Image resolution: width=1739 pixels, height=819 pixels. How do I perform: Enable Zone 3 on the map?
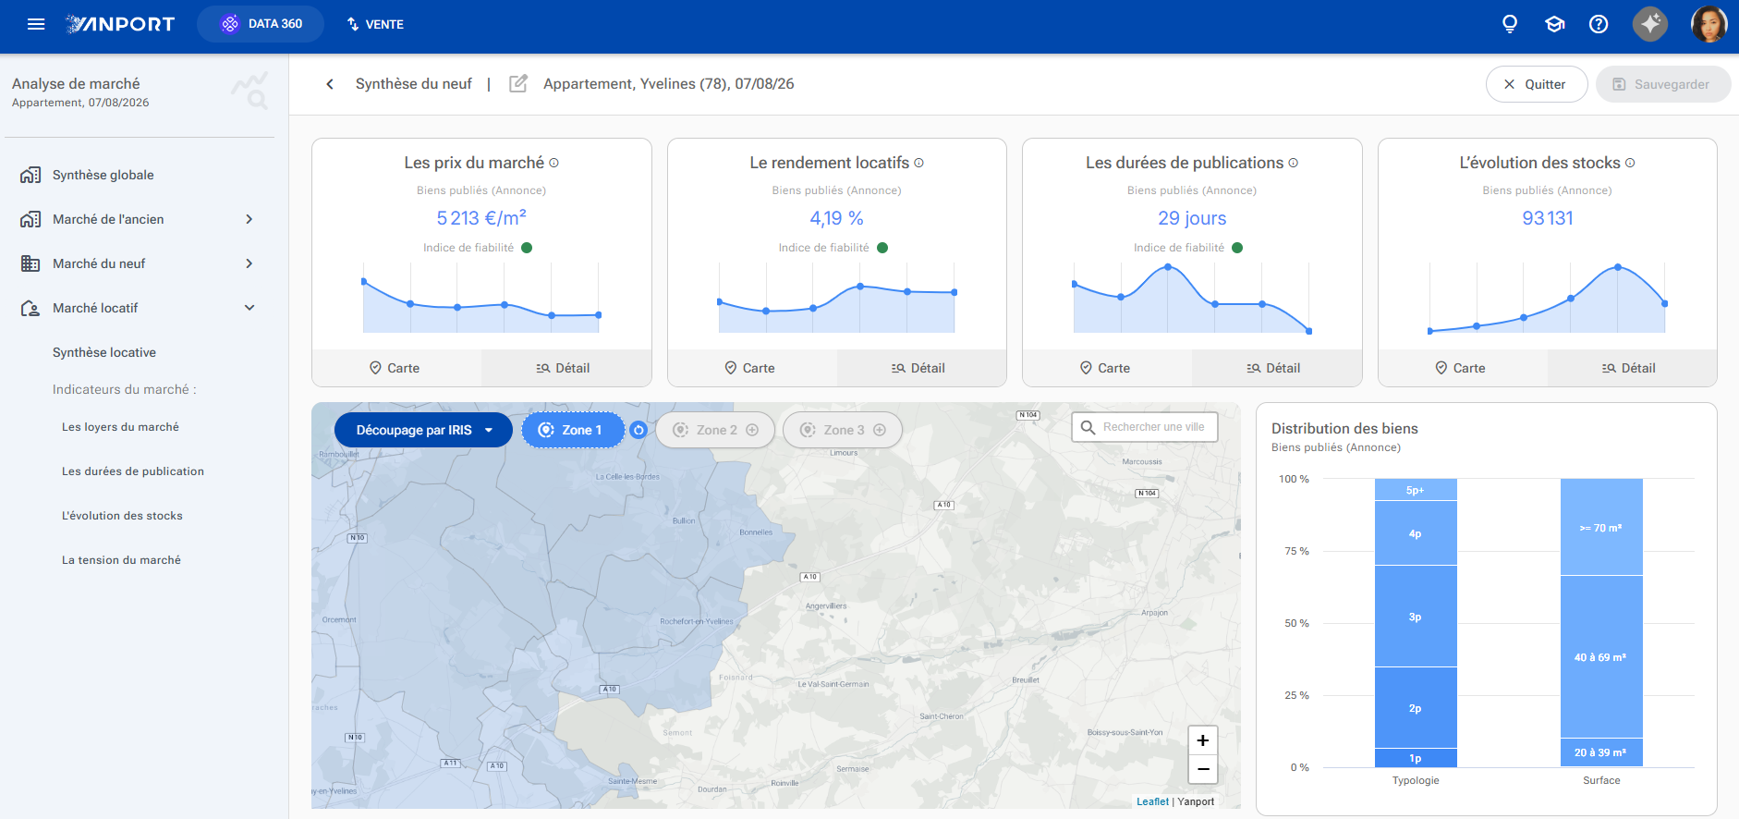[843, 430]
